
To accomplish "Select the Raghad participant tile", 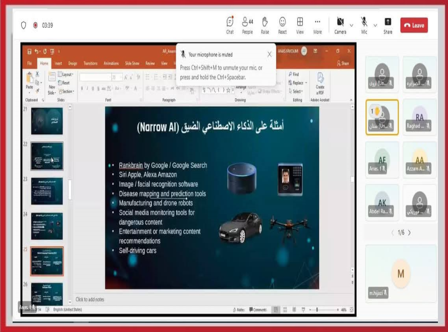I will (419, 117).
